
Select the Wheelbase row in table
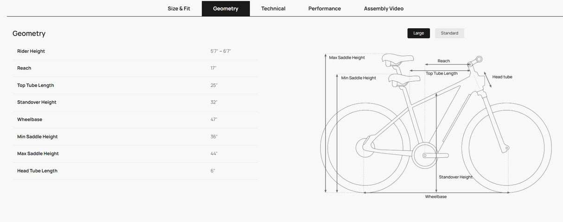[135, 120]
